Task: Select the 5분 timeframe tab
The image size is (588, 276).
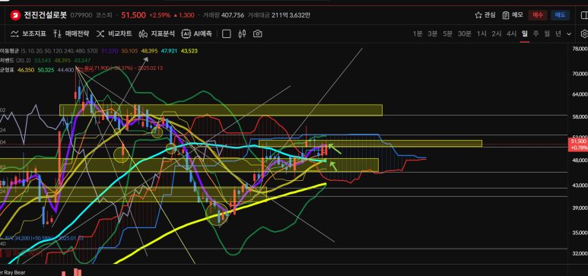Action: click(447, 33)
